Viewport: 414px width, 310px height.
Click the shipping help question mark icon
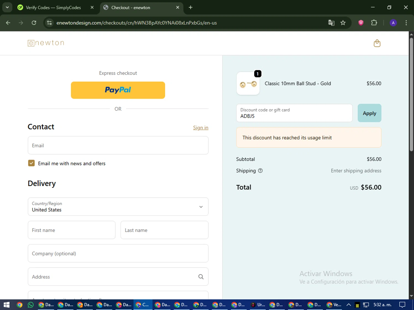(x=260, y=171)
